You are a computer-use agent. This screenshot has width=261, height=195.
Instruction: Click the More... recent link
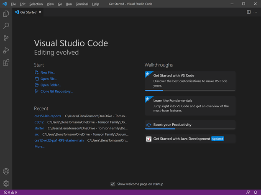click(x=39, y=147)
